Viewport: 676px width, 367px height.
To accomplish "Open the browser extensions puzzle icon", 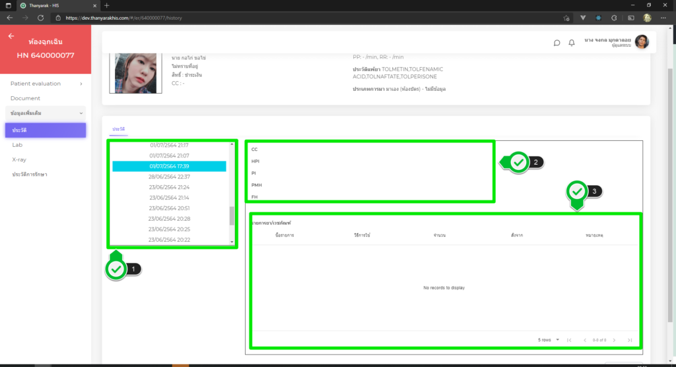I will click(613, 18).
